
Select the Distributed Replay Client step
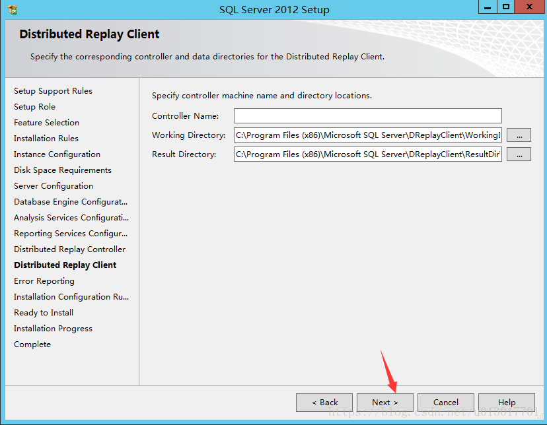coord(65,265)
